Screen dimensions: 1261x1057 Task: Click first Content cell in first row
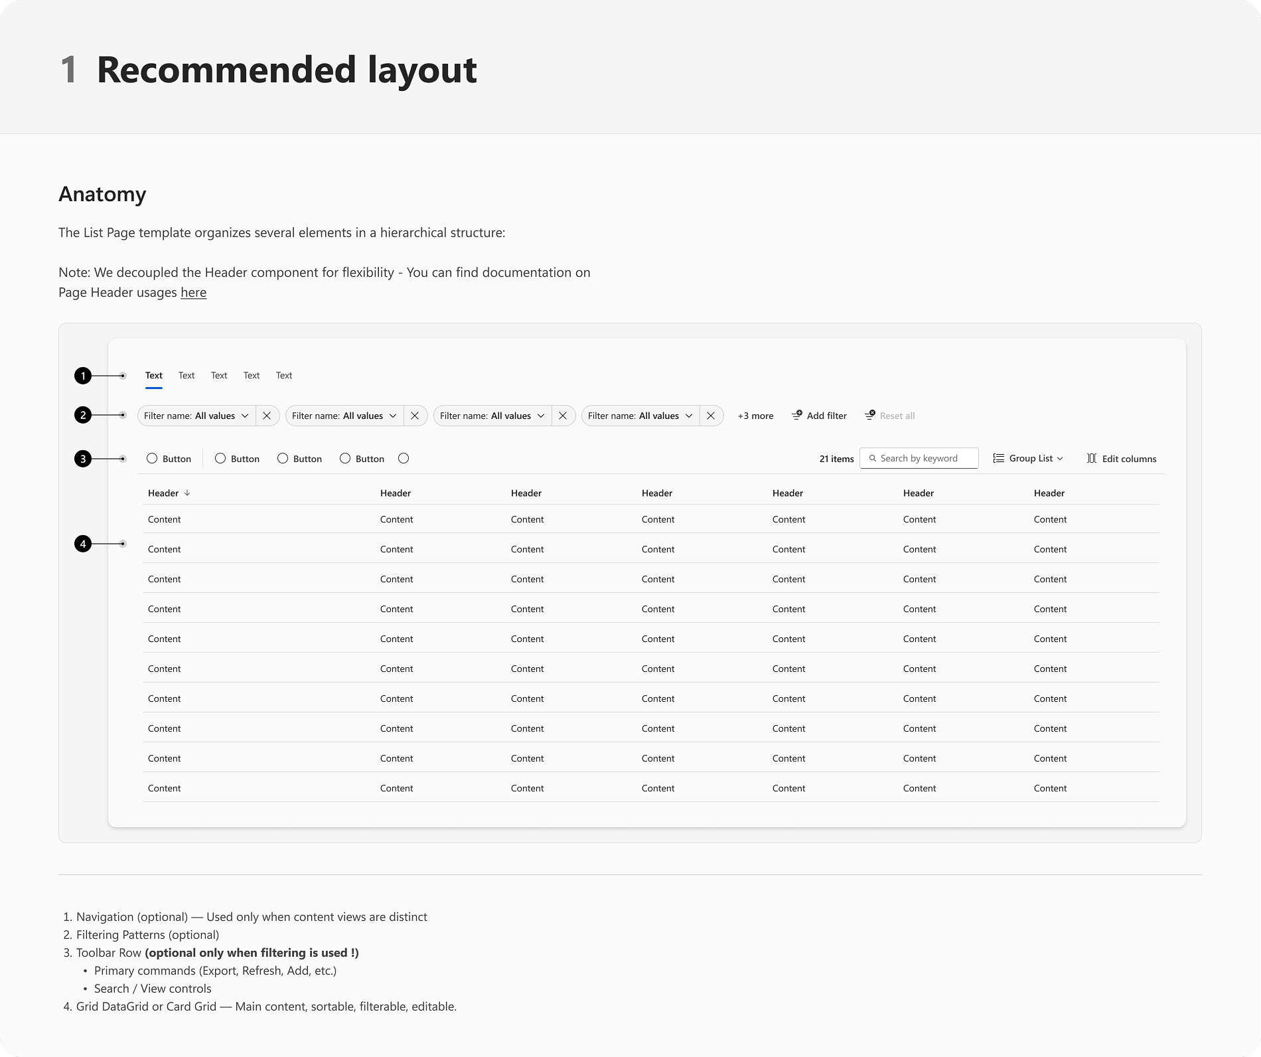coord(165,519)
